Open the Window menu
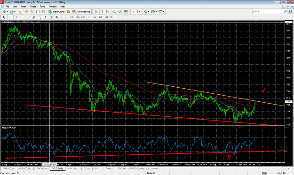 click(x=53, y=7)
